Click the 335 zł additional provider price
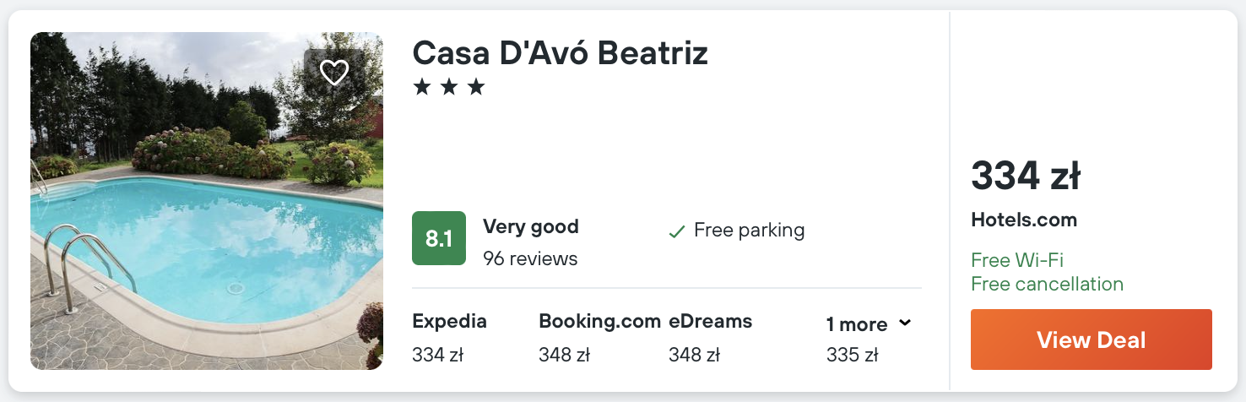This screenshot has width=1246, height=402. [x=852, y=355]
